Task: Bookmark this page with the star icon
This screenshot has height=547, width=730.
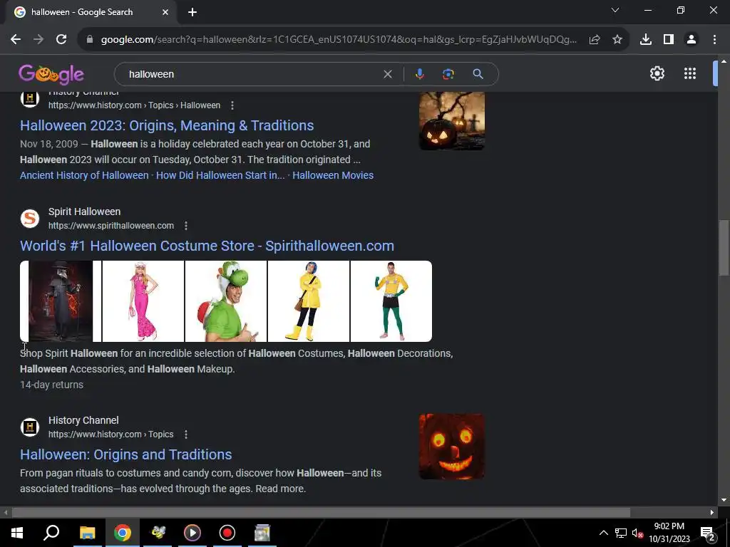Action: point(617,40)
